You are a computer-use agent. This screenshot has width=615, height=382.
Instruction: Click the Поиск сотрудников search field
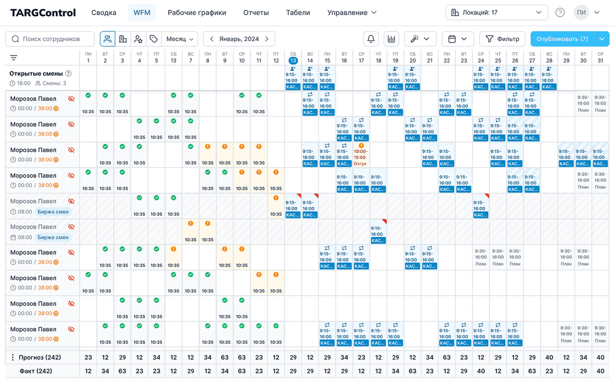coord(50,39)
